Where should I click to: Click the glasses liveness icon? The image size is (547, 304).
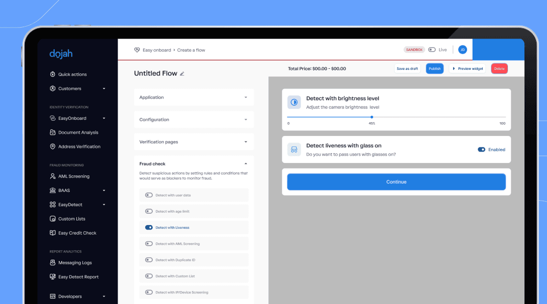pos(294,150)
